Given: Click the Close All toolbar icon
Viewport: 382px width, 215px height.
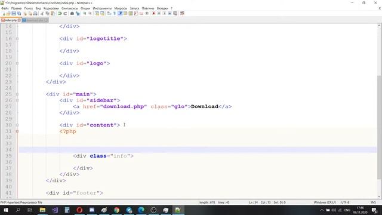Looking at the screenshot, I should [30, 13].
